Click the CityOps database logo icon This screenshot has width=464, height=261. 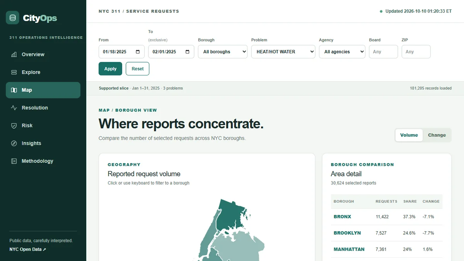(12, 18)
